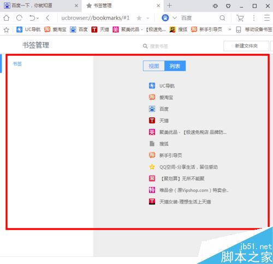Open the vertical three-dot menu

click(254, 18)
